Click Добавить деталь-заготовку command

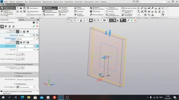point(97,8)
